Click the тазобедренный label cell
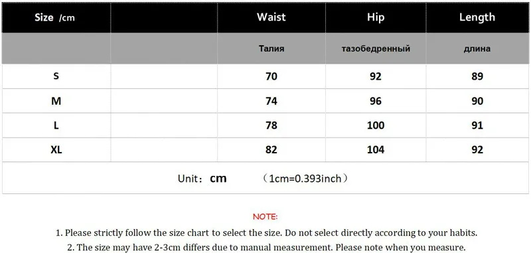 (376, 48)
